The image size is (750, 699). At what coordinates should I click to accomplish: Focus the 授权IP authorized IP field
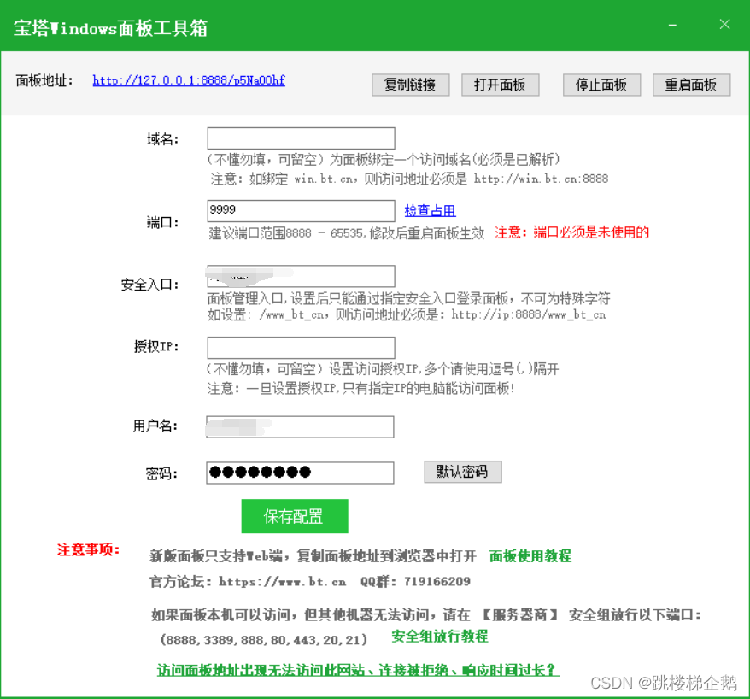point(300,347)
